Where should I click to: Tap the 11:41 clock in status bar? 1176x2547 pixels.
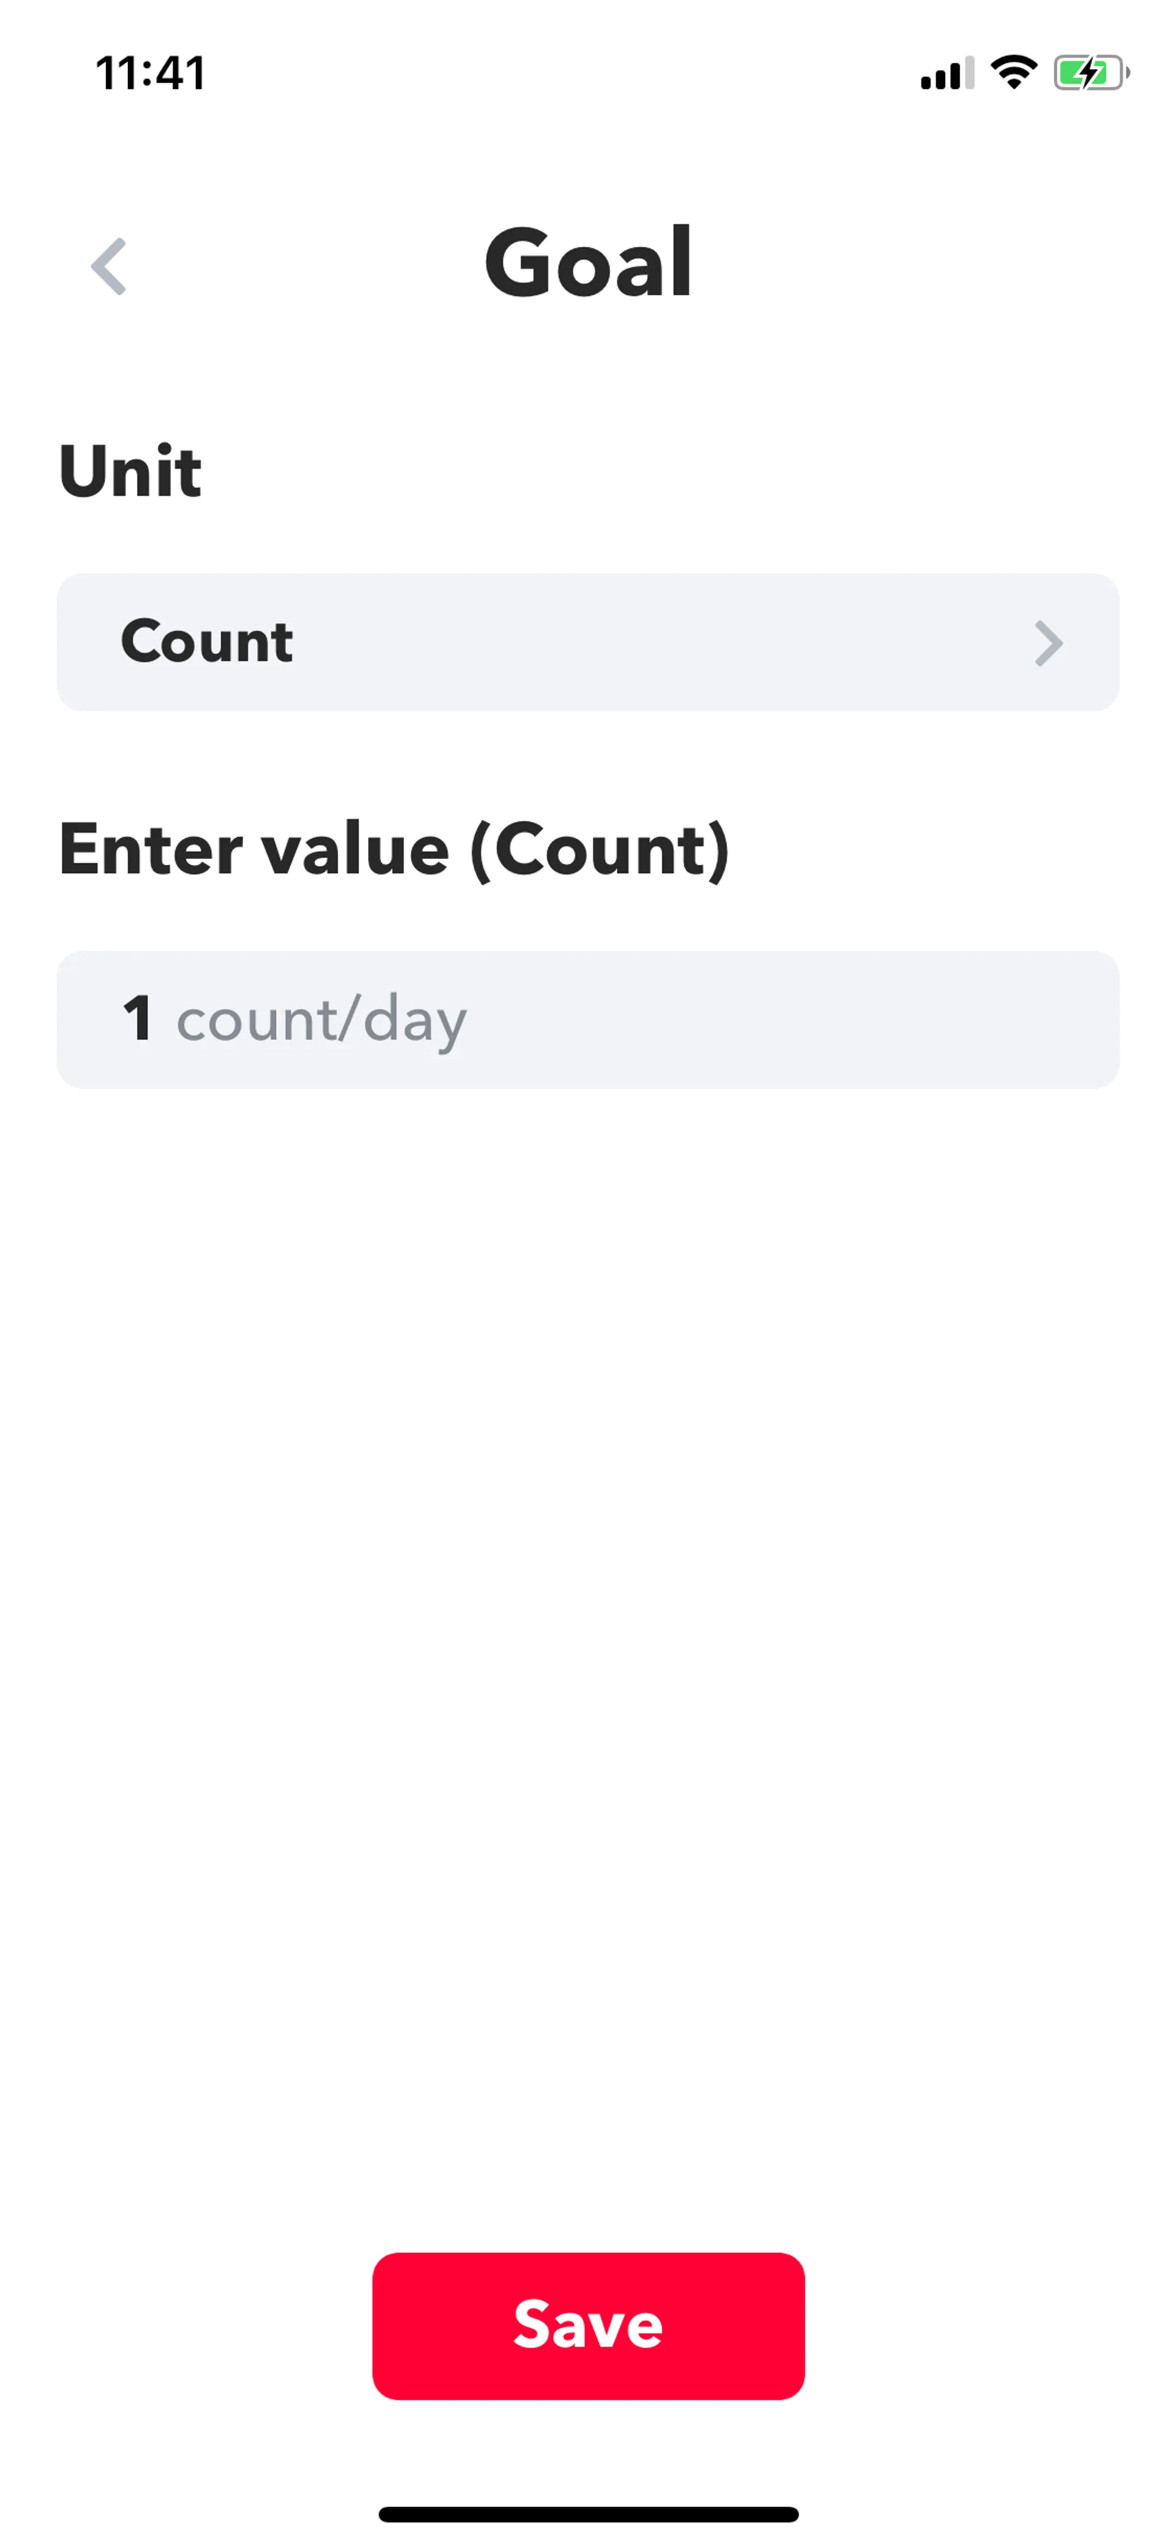tap(150, 73)
